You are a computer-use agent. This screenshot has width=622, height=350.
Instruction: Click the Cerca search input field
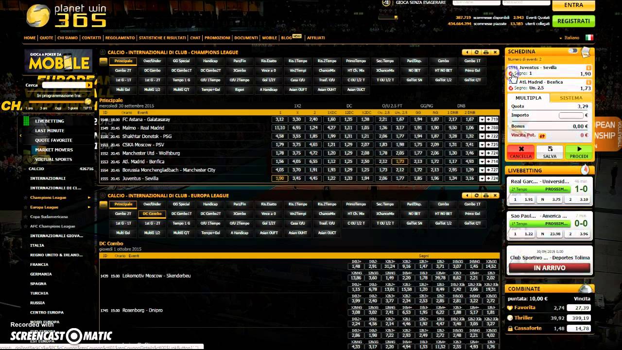point(64,85)
